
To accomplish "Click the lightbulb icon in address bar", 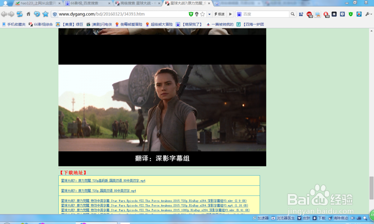I will pos(197,14).
